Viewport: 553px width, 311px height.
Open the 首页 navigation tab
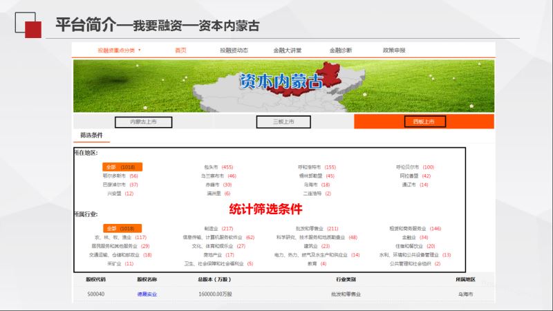click(x=180, y=50)
